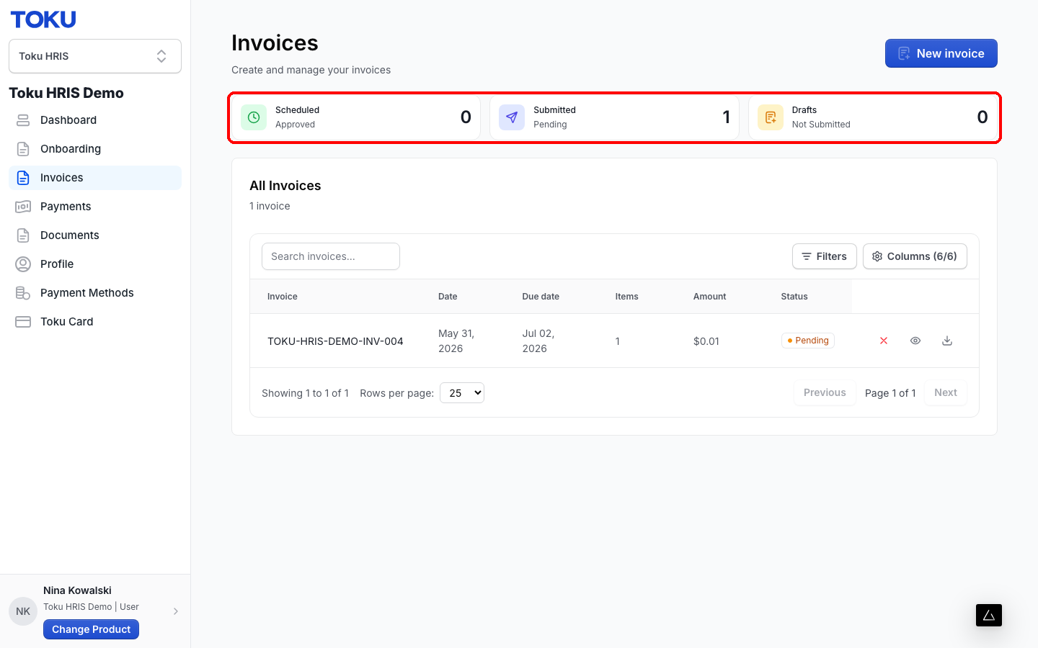The height and width of the screenshot is (648, 1038).
Task: Open the Columns (6/6) selector
Action: tap(915, 256)
